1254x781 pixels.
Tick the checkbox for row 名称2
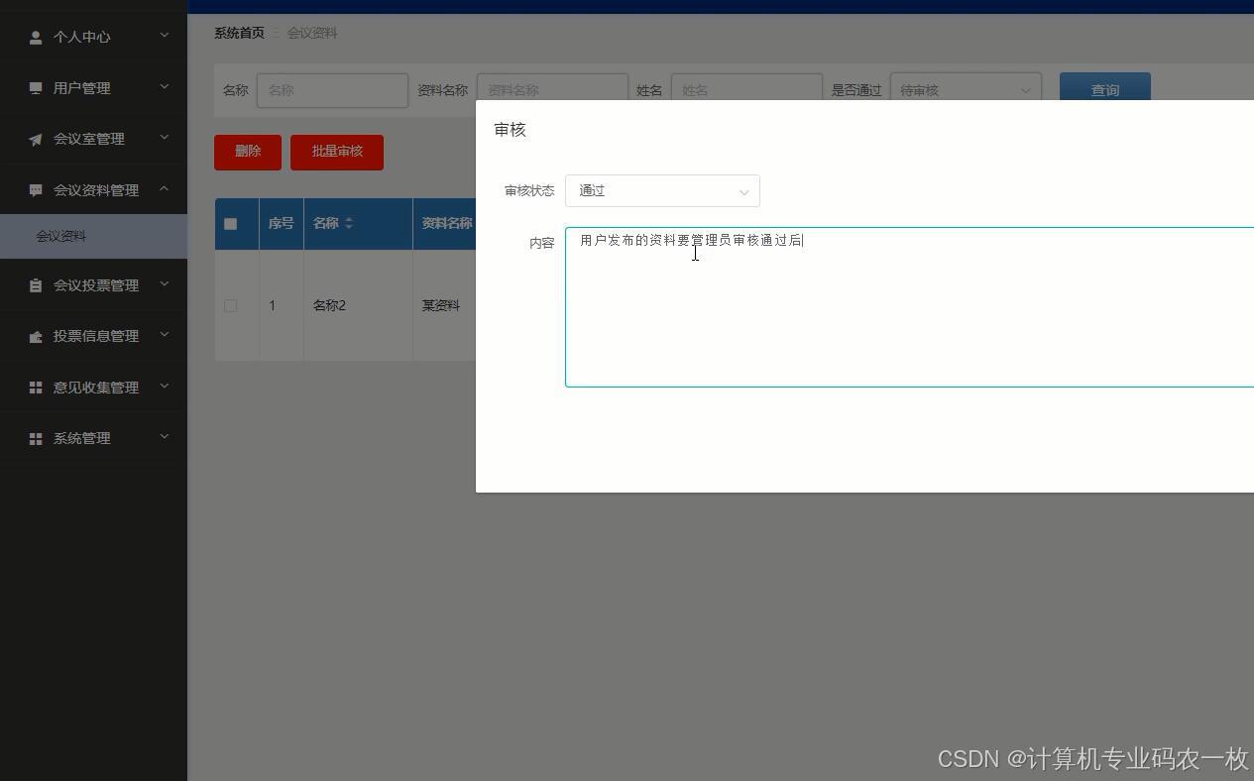click(230, 305)
